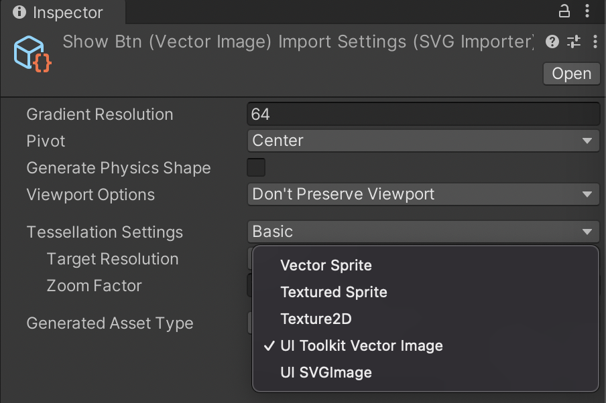
Task: Click the Inspector tab info icon
Action: point(19,12)
